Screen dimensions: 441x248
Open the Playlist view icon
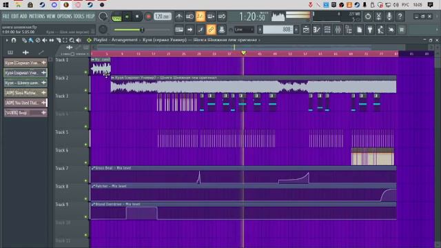(x=306, y=30)
